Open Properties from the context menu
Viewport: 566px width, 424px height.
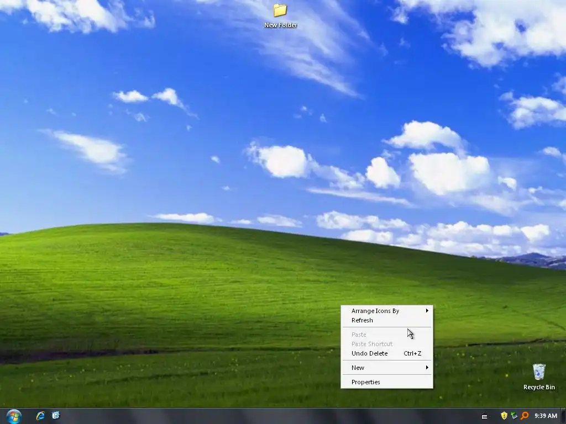pyautogui.click(x=386, y=382)
